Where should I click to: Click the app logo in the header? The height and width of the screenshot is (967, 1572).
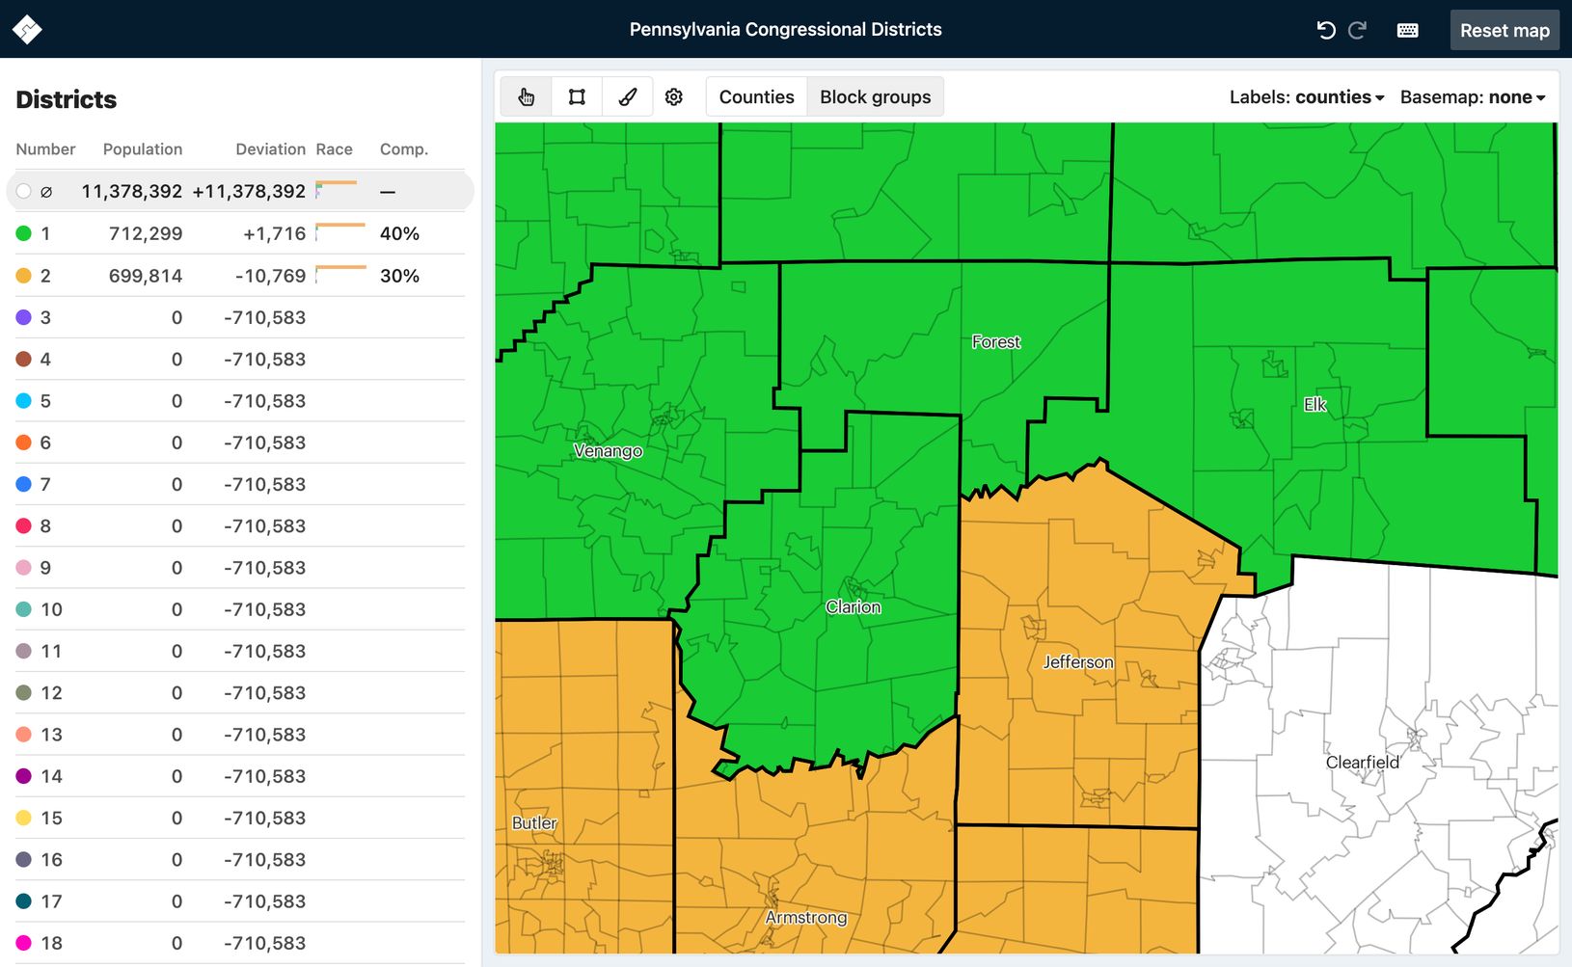[x=27, y=29]
